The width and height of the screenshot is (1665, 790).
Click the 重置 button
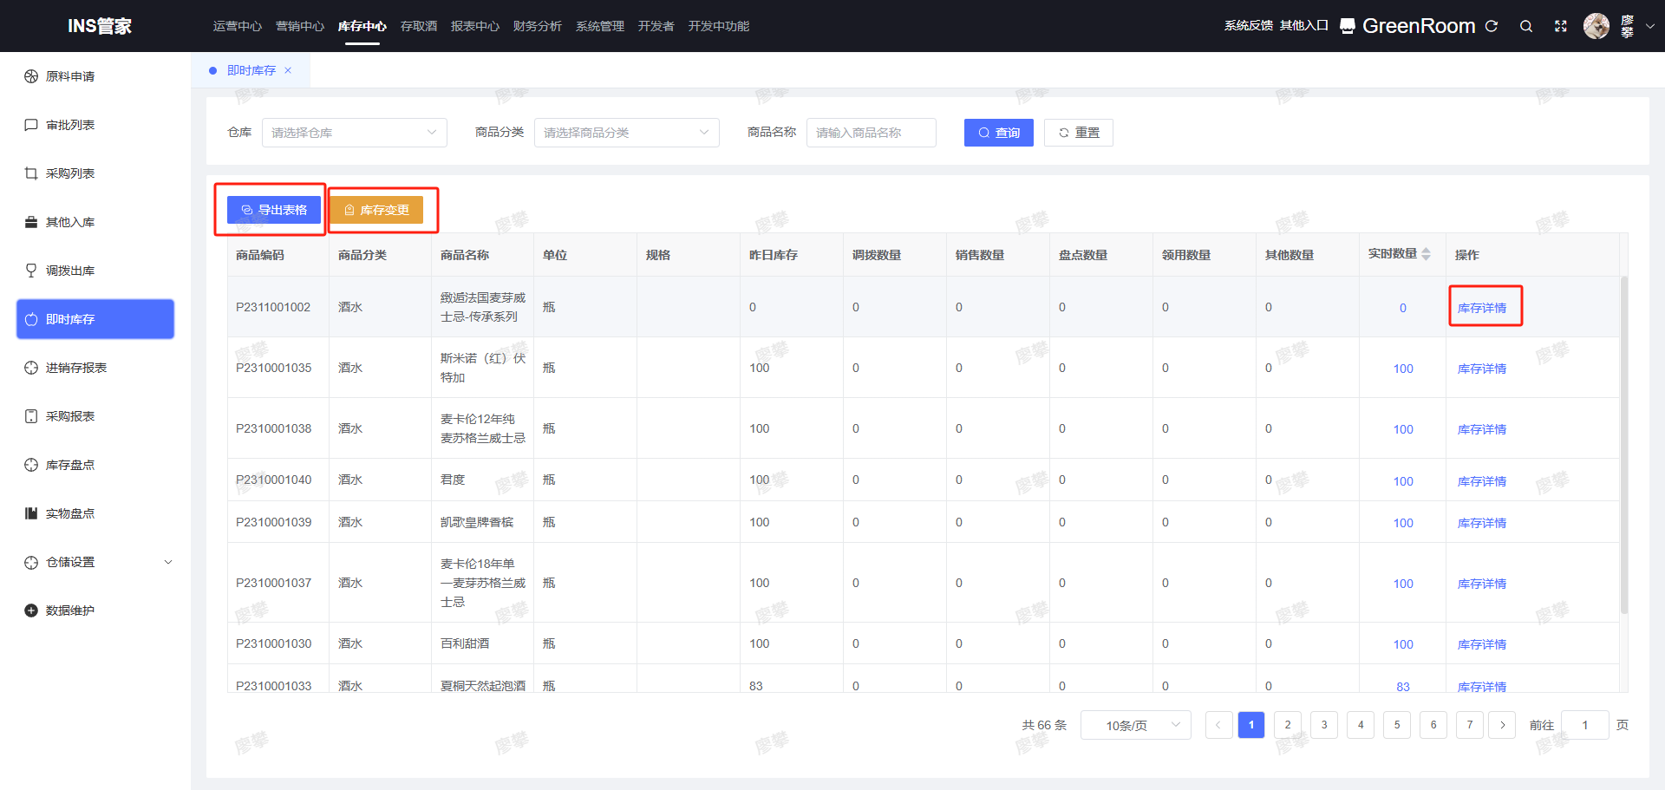[1079, 133]
